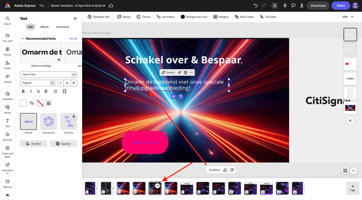Click Resize in the toolbar
Image resolution: width=362 pixels, height=200 pixels.
coord(124,17)
